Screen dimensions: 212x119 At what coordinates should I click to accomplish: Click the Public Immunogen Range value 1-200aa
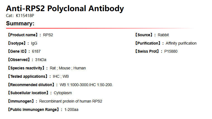[71, 110]
